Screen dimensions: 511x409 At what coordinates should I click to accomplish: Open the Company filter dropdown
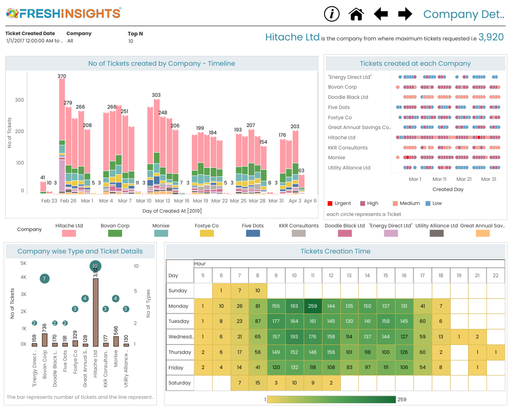[x=70, y=41]
